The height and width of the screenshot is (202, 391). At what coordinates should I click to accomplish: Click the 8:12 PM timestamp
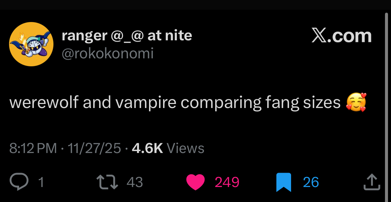click(33, 148)
